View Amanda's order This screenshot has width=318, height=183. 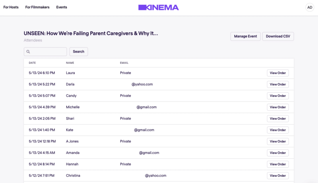click(278, 153)
